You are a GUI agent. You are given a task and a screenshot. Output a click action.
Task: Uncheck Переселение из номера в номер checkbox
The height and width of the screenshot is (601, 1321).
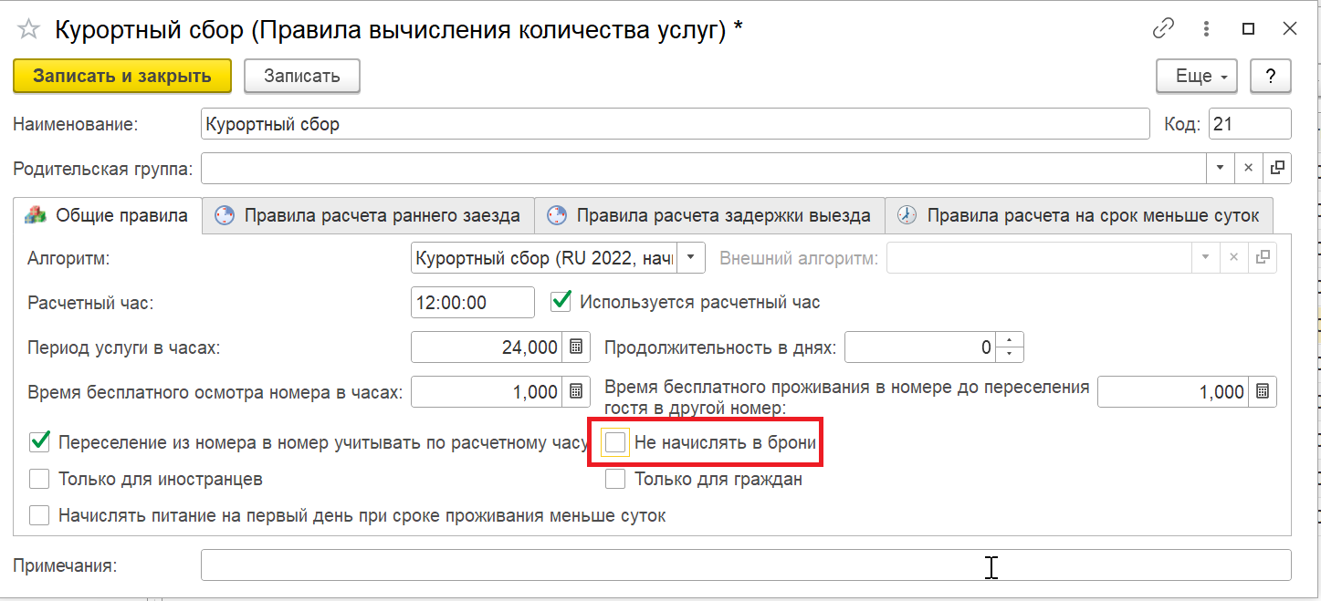click(x=39, y=443)
